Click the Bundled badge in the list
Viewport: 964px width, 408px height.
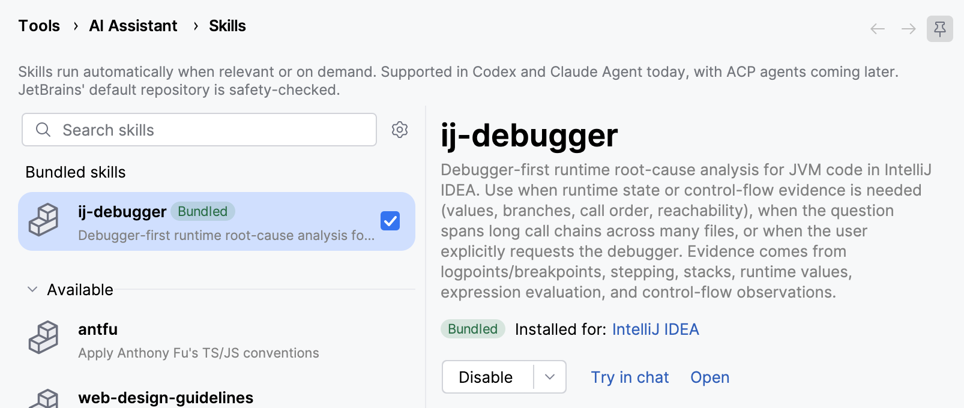(203, 211)
